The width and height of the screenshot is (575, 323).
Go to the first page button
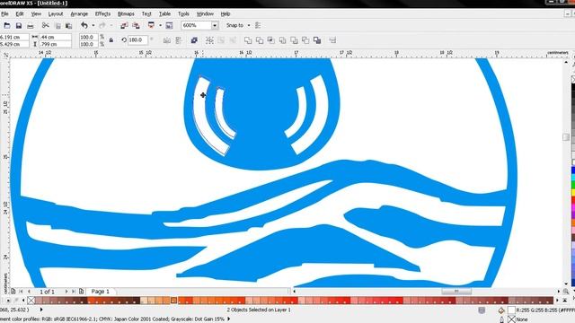click(x=21, y=292)
